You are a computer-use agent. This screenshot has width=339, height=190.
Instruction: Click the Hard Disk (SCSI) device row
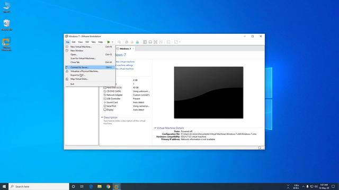pos(127,88)
